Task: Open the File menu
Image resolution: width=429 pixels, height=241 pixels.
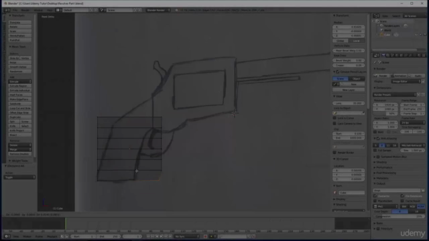Action: pyautogui.click(x=15, y=10)
